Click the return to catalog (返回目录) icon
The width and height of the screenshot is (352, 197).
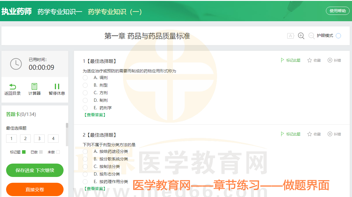pyautogui.click(x=12, y=86)
